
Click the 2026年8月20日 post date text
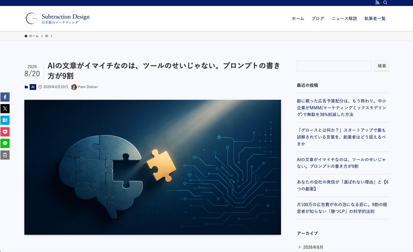(56, 87)
